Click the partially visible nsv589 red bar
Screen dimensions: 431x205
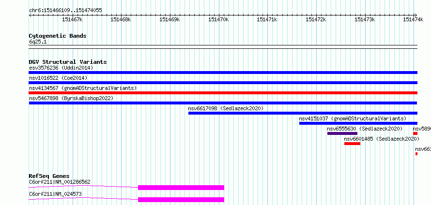(415, 133)
